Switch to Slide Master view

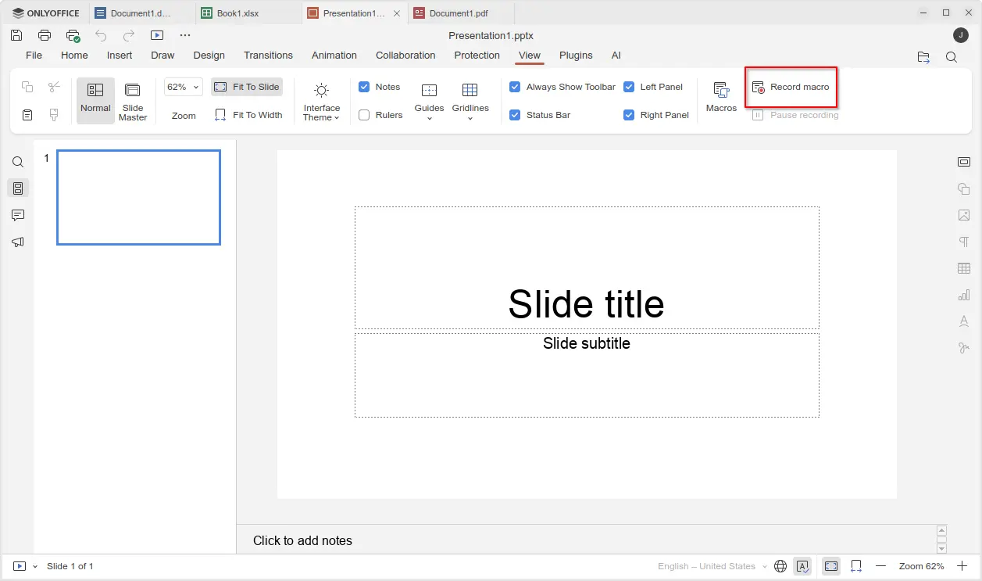tap(133, 101)
